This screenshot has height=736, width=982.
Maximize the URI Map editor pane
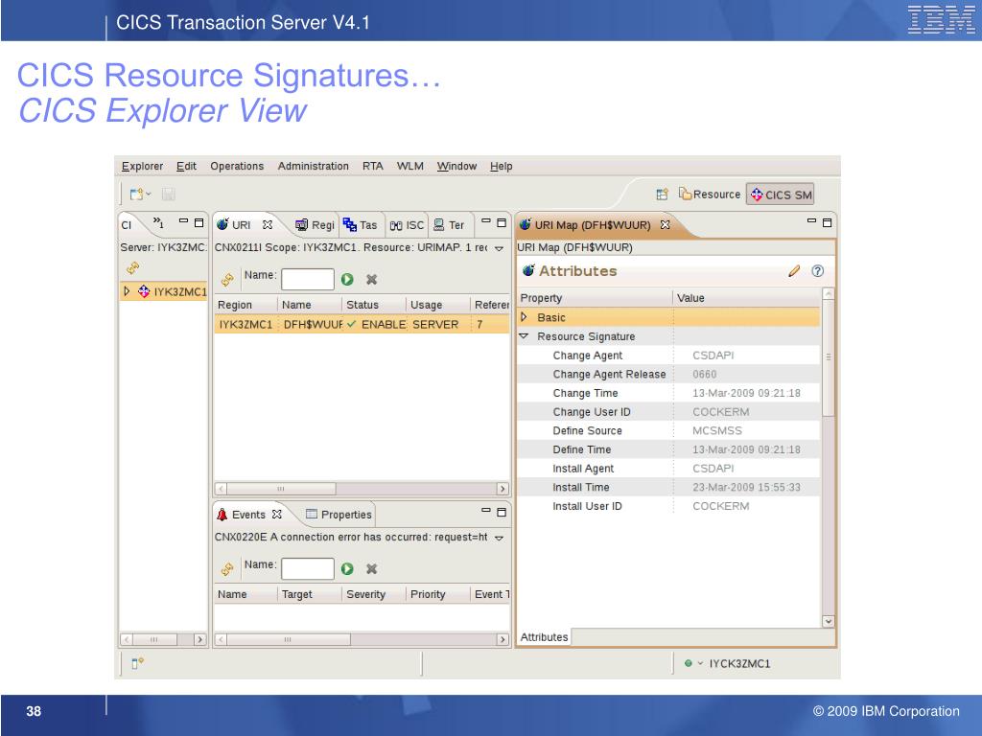[827, 222]
